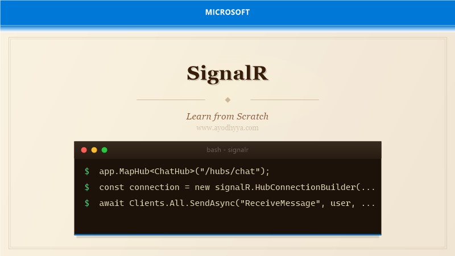The width and height of the screenshot is (455, 256).
Task: Click the dollar prompt before await Clients
Action: point(87,203)
